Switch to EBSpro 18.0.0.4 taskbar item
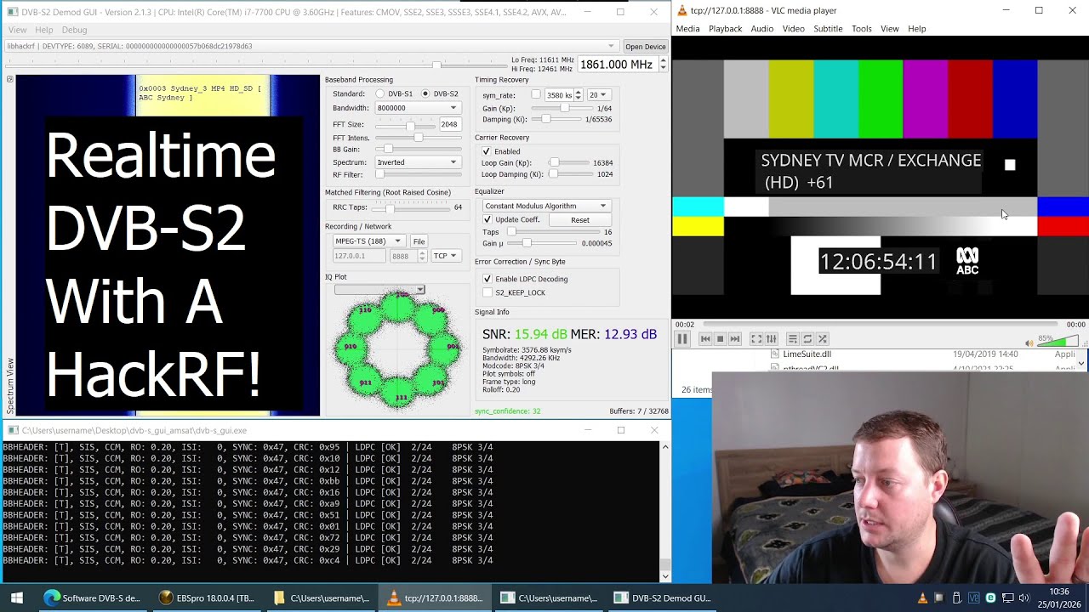 point(208,598)
